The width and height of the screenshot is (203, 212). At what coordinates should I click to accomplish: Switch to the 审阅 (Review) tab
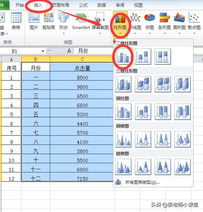coord(120,5)
